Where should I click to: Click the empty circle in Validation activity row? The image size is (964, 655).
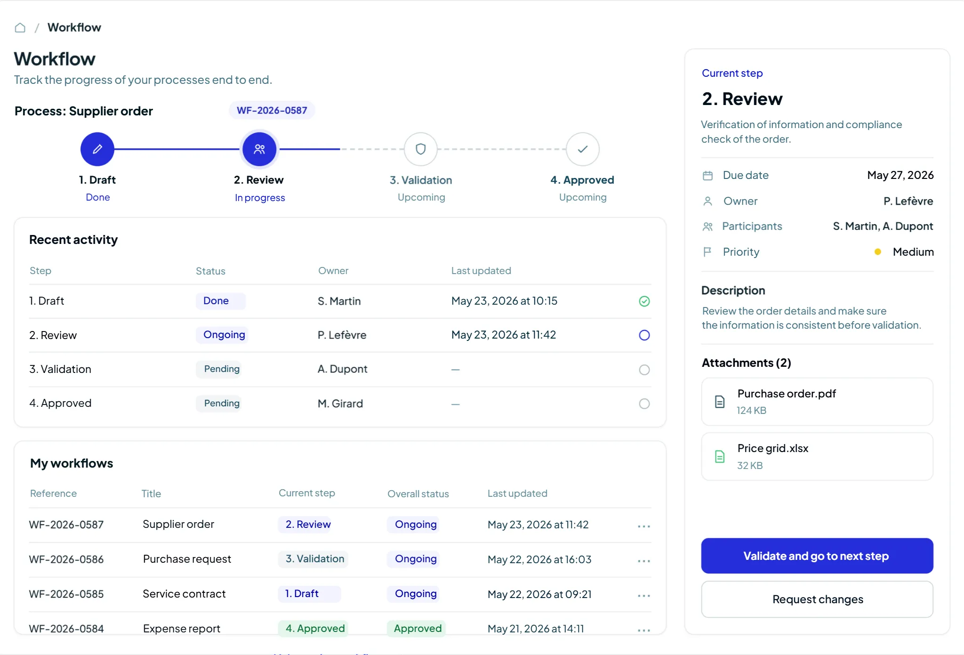[644, 370]
